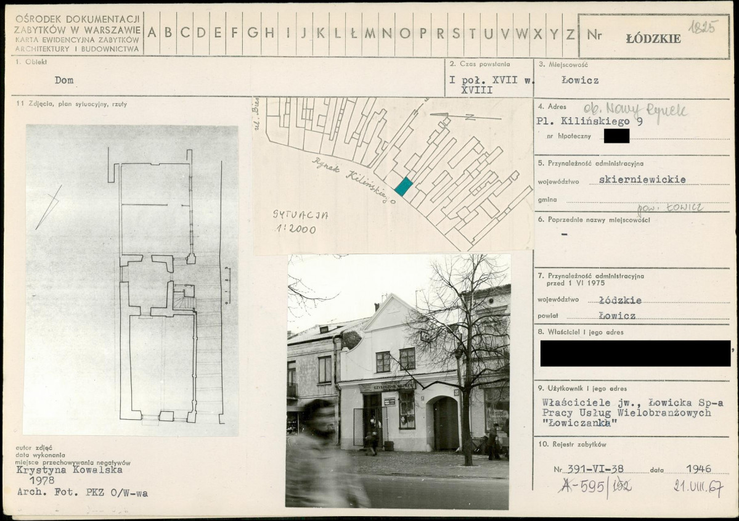The image size is (739, 521).
Task: Click the north arrow beside floor plan
Action: click(x=49, y=207)
